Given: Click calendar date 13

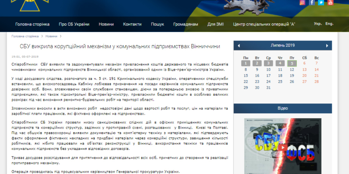Looking at the screenshot, I should coord(304,70).
